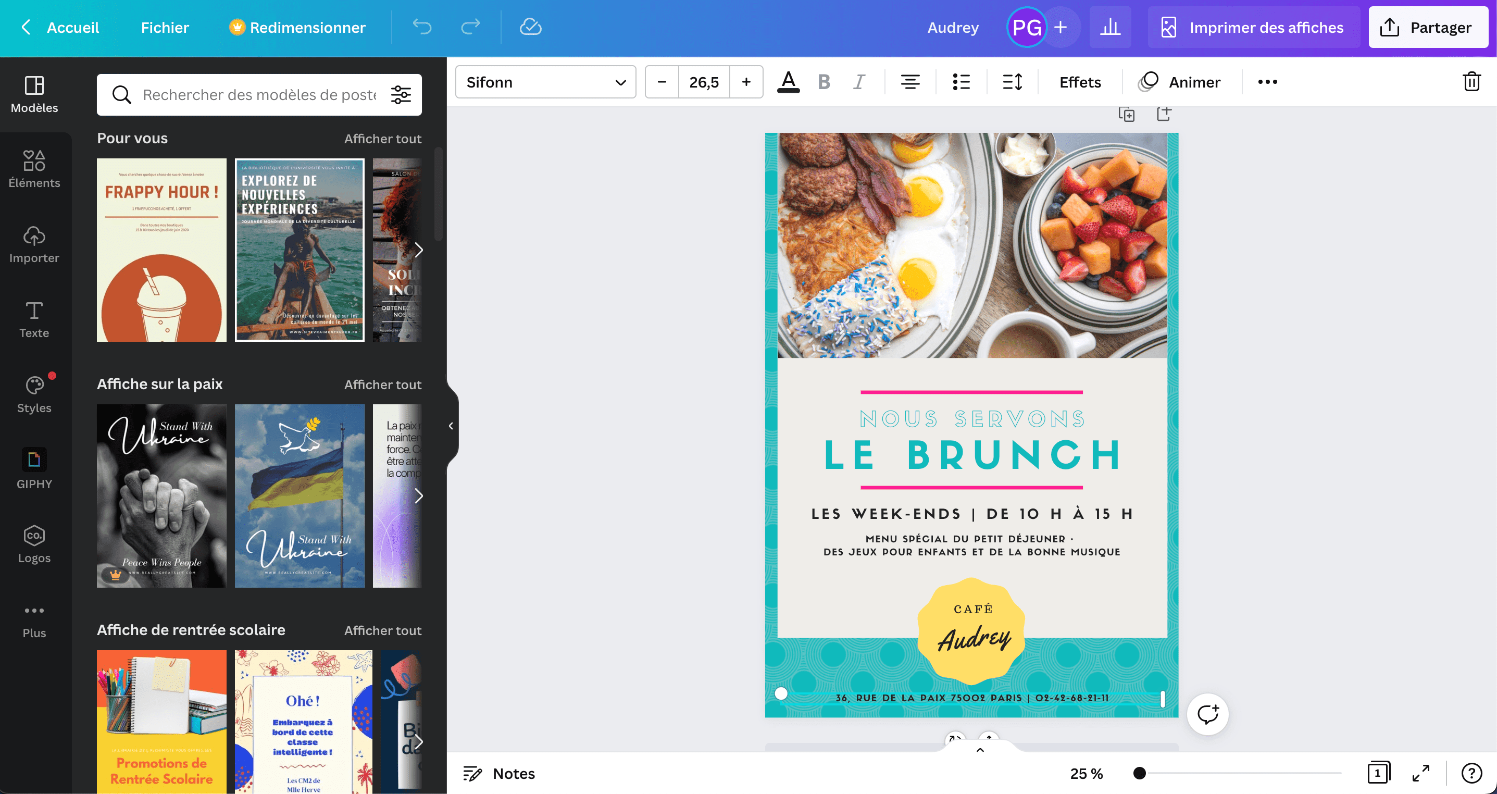Collapse the templates side panel
Viewport: 1497px width, 794px height.
tap(451, 426)
